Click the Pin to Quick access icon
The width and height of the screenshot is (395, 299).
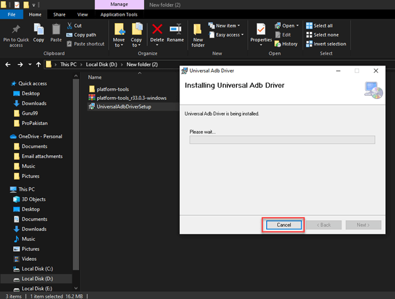pos(16,30)
